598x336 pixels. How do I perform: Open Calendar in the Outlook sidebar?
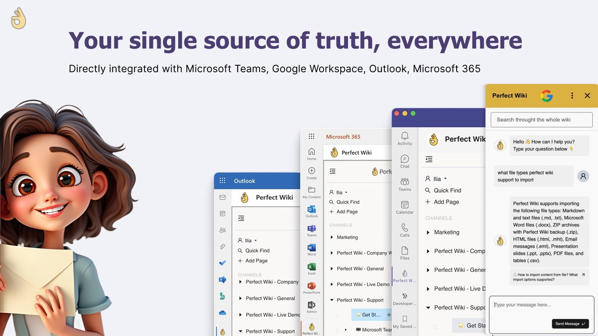tap(222, 213)
